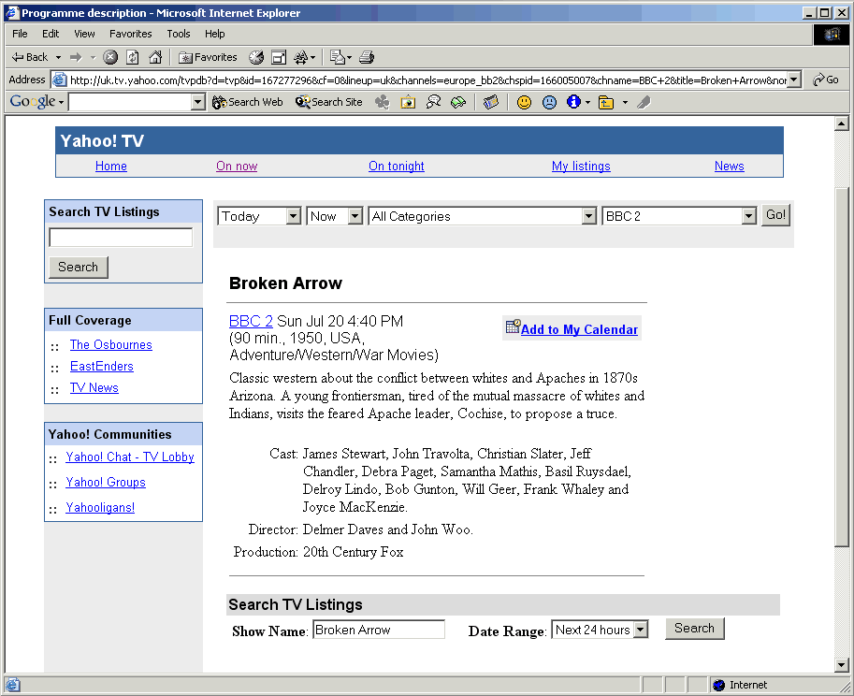This screenshot has height=696, width=854.
Task: Open the Help menu
Action: 214,34
